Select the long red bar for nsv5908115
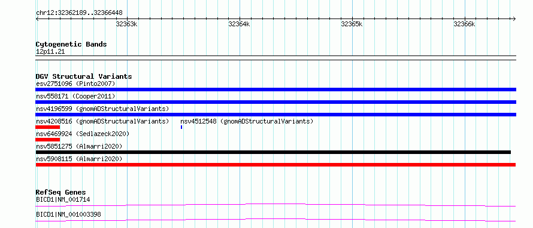Viewport: 533px width, 228px height. tap(275, 165)
